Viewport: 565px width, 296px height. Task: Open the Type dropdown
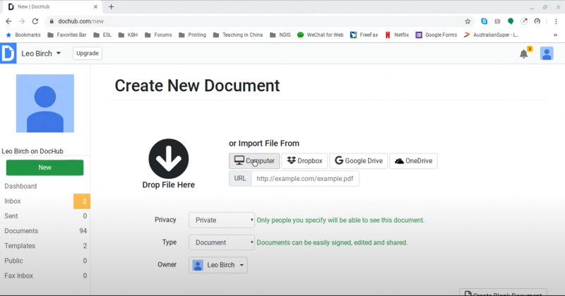coord(221,242)
